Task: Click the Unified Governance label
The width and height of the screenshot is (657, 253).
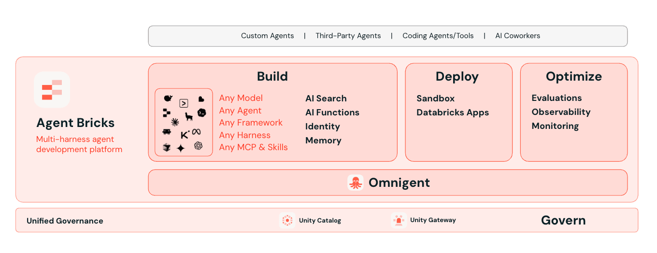Action: (x=65, y=221)
